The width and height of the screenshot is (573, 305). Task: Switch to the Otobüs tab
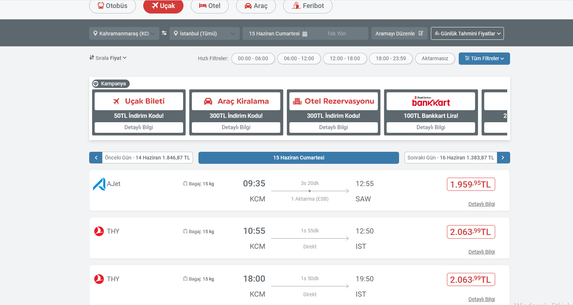(113, 6)
